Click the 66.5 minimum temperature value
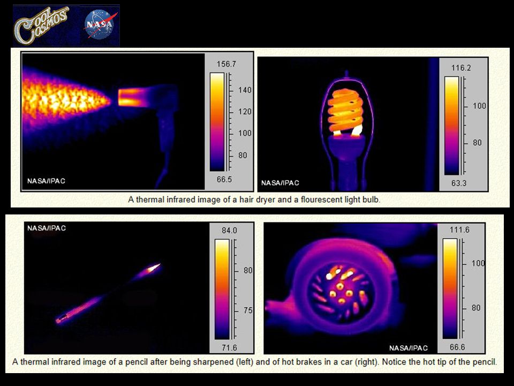Image resolution: width=514 pixels, height=386 pixels. tap(224, 180)
